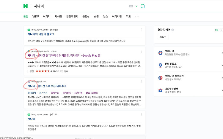Viewport: 223px width, 139px height.
Task: Click the blog icon beside jinalgoo
Action: (29, 30)
